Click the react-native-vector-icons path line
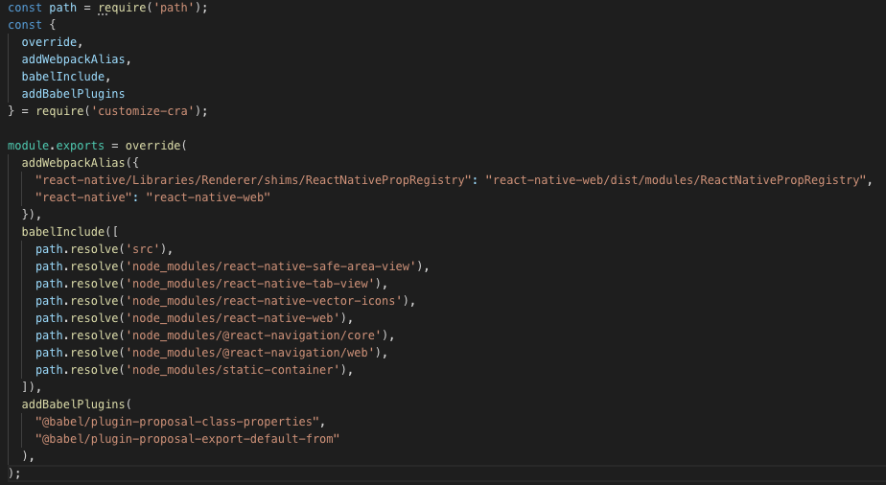 225,301
